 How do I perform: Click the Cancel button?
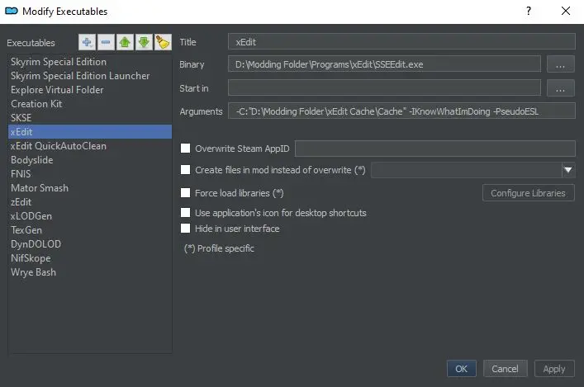tap(505, 369)
